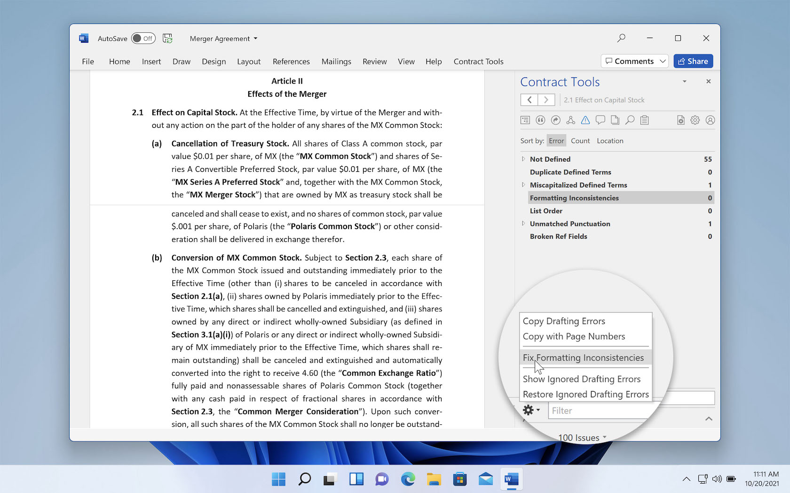
Task: Select Copy Drafting Errors menu item
Action: (585, 321)
